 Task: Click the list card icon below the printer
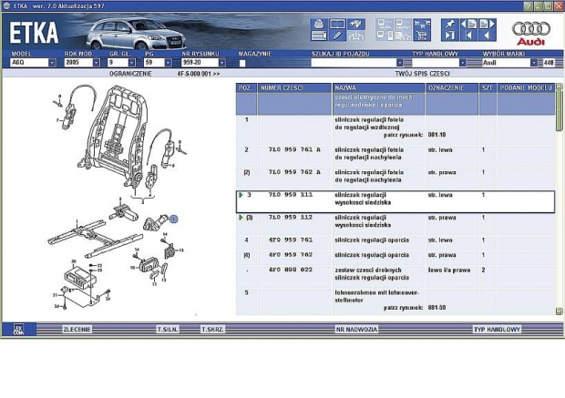(319, 36)
